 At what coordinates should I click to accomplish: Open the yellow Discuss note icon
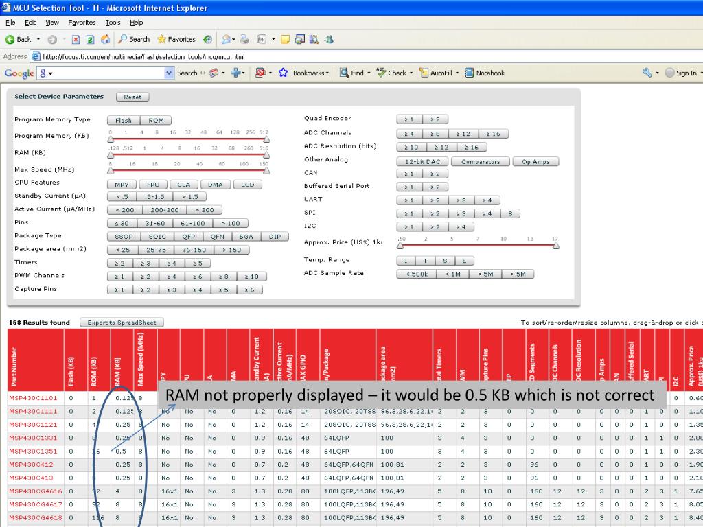[285, 39]
